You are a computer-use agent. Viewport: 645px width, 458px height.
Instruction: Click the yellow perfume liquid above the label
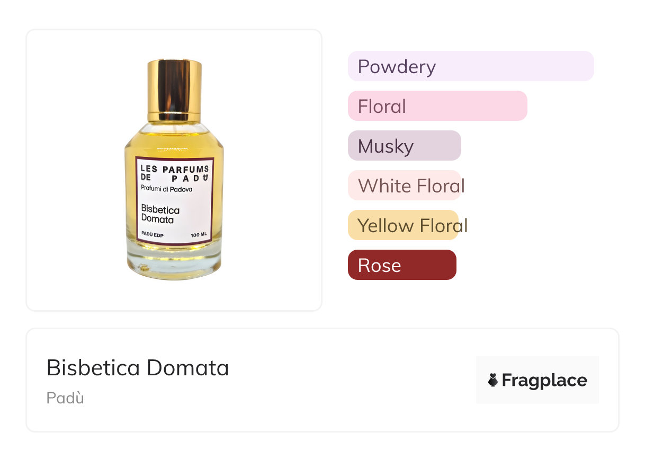pyautogui.click(x=174, y=143)
